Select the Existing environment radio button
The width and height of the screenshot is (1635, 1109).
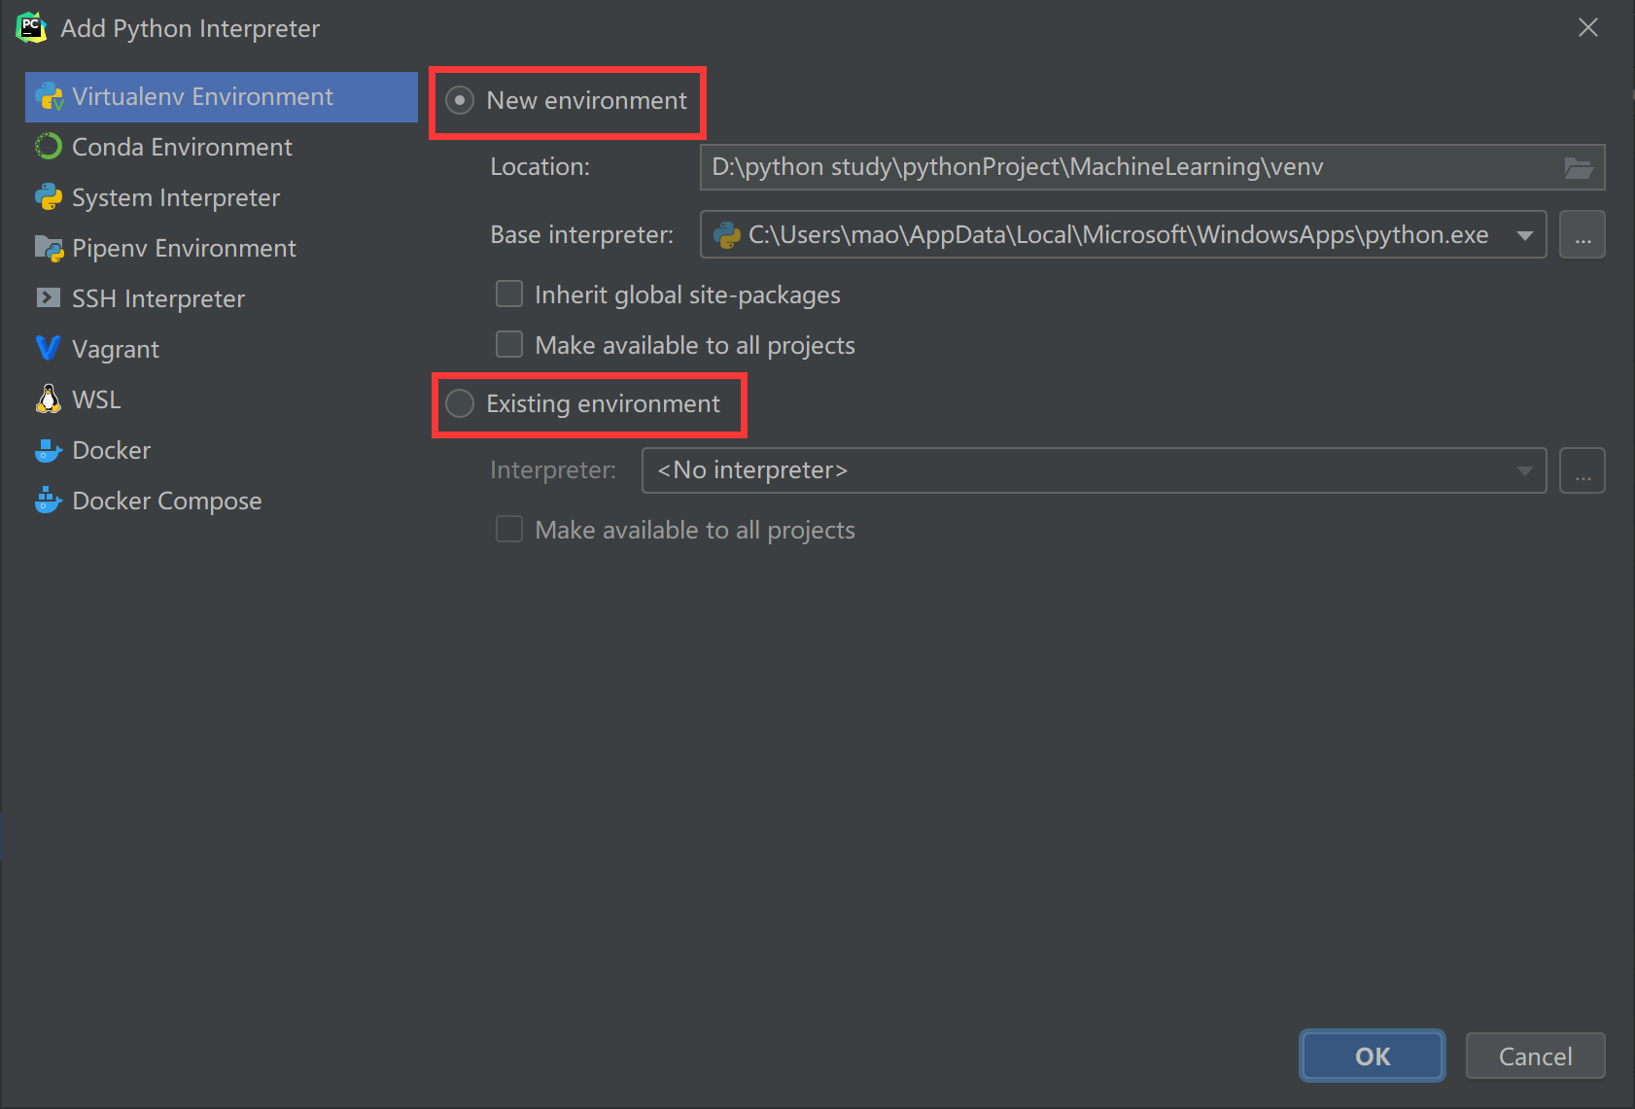click(459, 403)
